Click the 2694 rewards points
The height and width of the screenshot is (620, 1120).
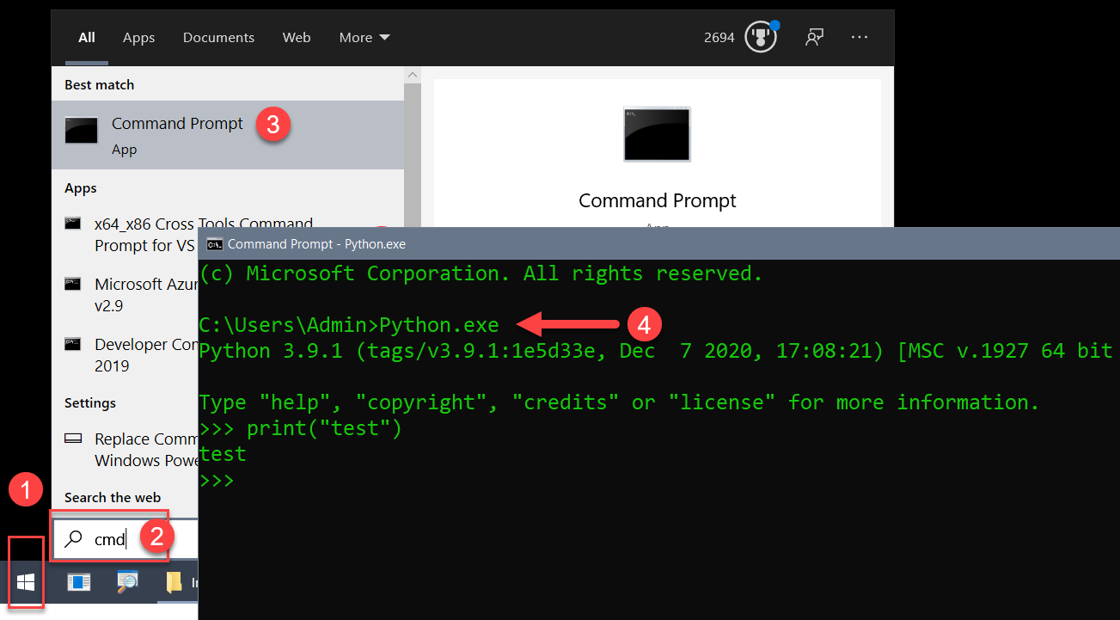(x=719, y=37)
